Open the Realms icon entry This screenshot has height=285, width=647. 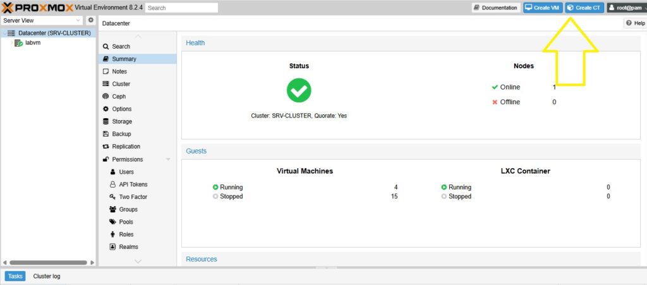click(112, 247)
